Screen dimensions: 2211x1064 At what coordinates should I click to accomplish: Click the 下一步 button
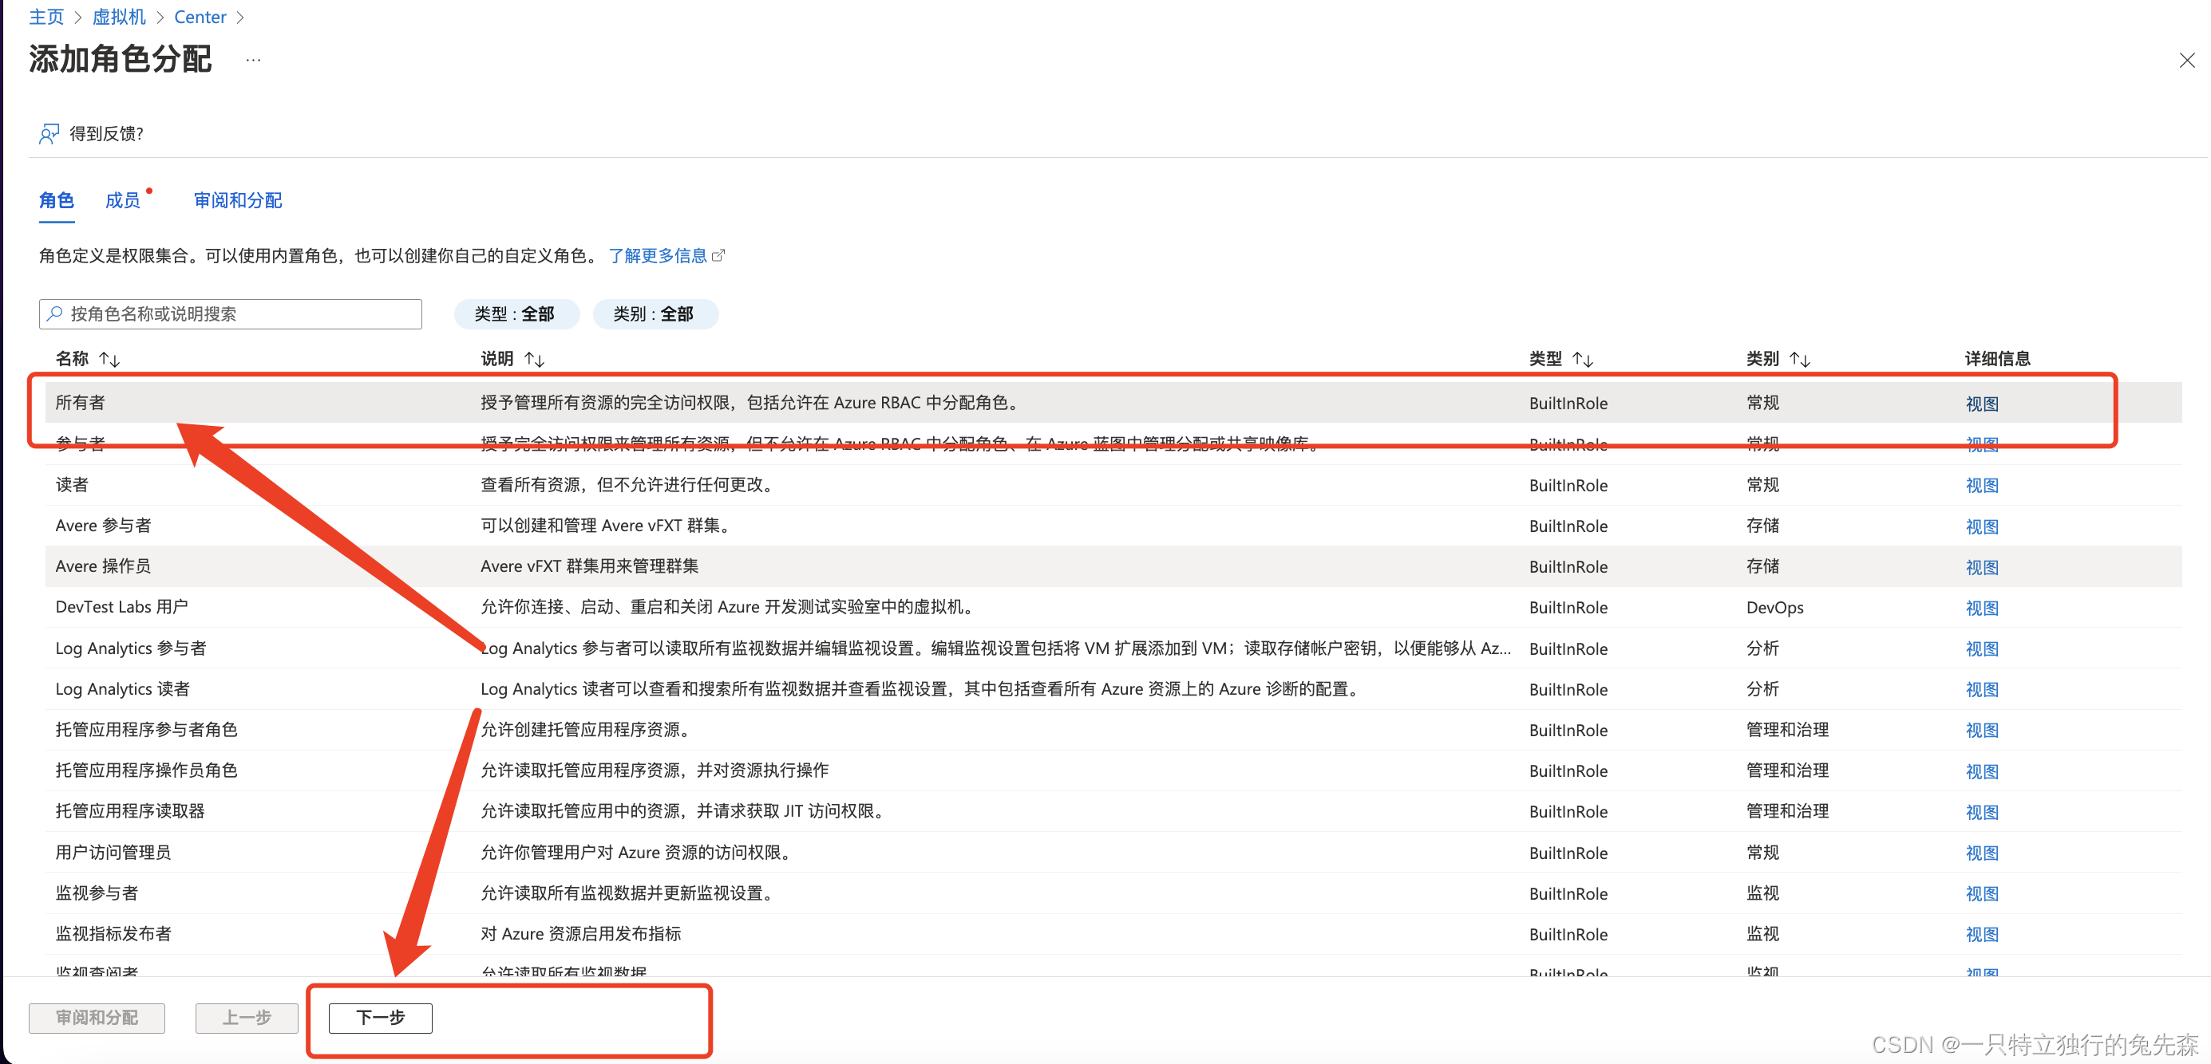tap(380, 1018)
